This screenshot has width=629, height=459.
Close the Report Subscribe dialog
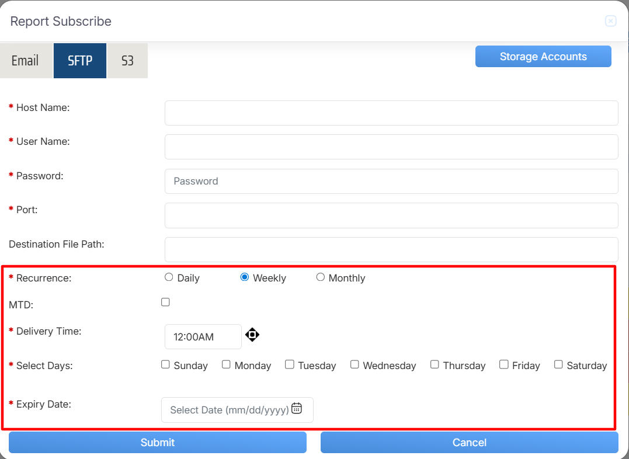tap(610, 22)
